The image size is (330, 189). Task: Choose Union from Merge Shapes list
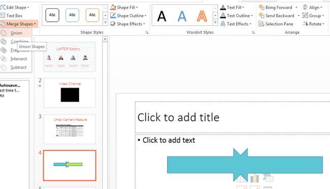tap(16, 33)
